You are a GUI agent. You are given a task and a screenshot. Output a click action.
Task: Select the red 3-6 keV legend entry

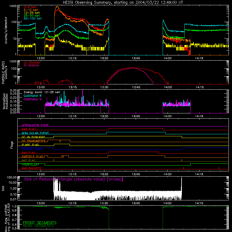(x=30, y=7)
